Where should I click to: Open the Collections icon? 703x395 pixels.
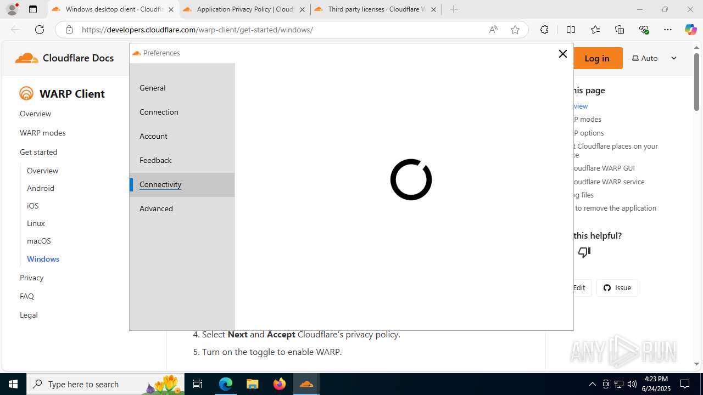(x=620, y=30)
